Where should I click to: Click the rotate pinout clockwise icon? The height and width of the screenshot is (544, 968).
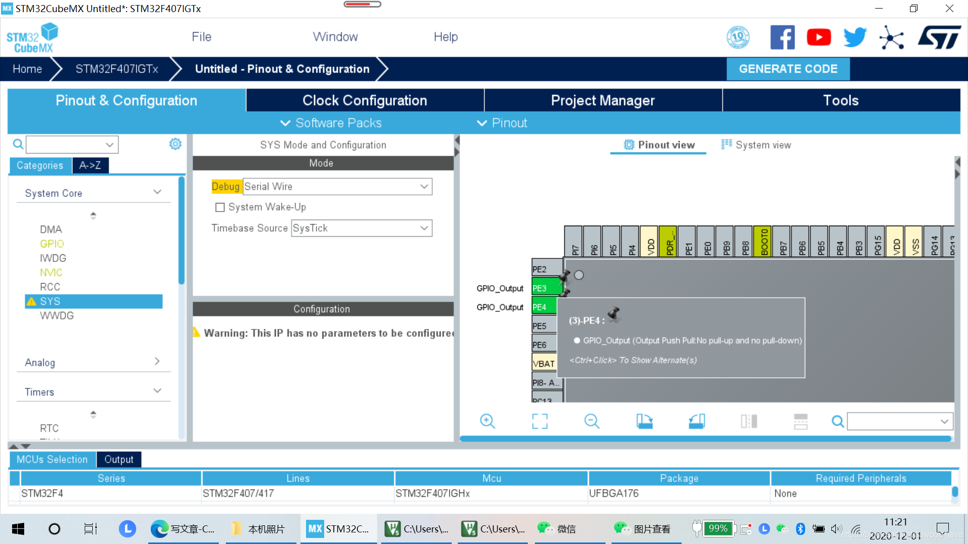coord(644,421)
